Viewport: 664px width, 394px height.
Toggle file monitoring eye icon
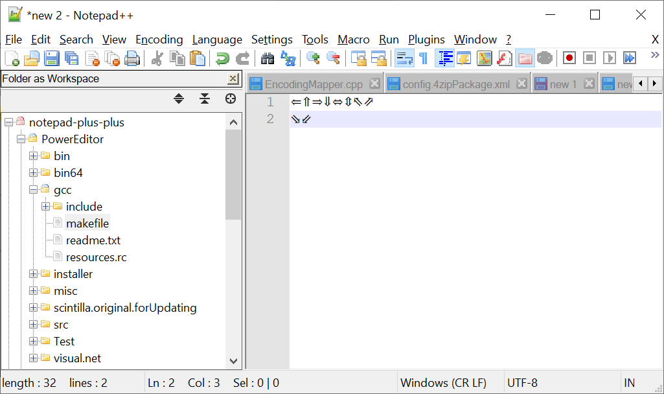coord(545,58)
